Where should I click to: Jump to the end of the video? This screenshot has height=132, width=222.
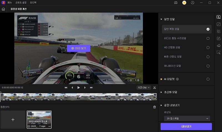(91, 88)
